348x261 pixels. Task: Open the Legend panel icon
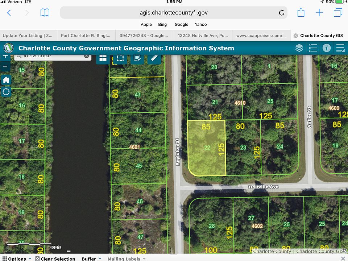point(312,48)
